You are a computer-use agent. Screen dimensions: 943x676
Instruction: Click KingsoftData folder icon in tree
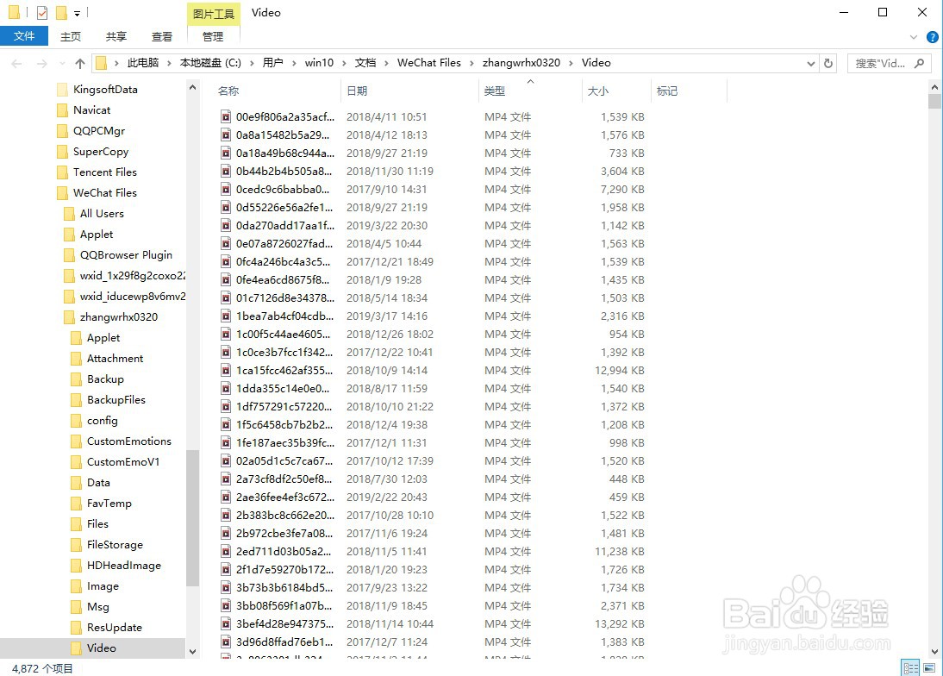coord(62,90)
